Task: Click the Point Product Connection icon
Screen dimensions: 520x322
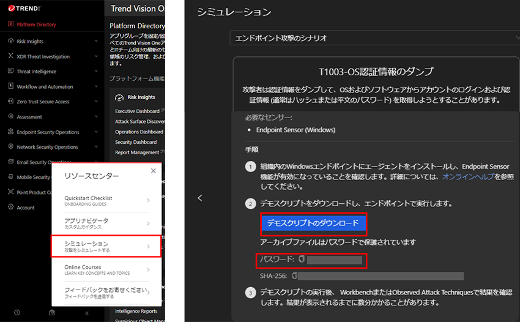Action: [x=10, y=192]
